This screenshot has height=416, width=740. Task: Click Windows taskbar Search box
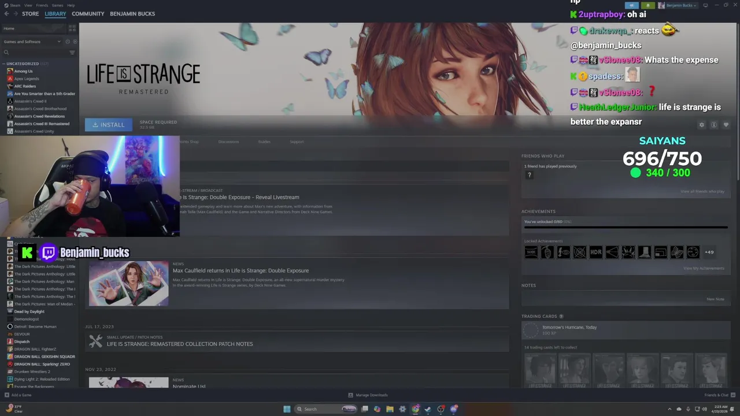tap(326, 409)
